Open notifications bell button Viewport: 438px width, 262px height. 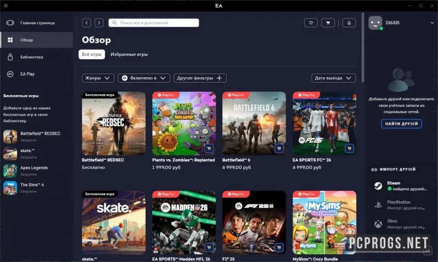point(349,23)
